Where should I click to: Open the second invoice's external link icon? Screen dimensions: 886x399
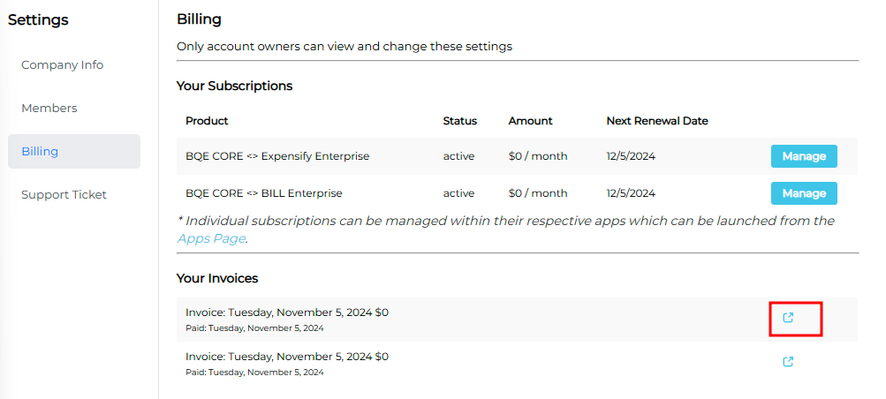point(789,361)
